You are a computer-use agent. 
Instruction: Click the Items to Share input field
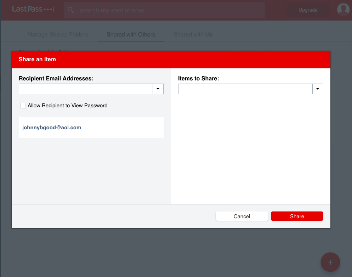(x=245, y=89)
